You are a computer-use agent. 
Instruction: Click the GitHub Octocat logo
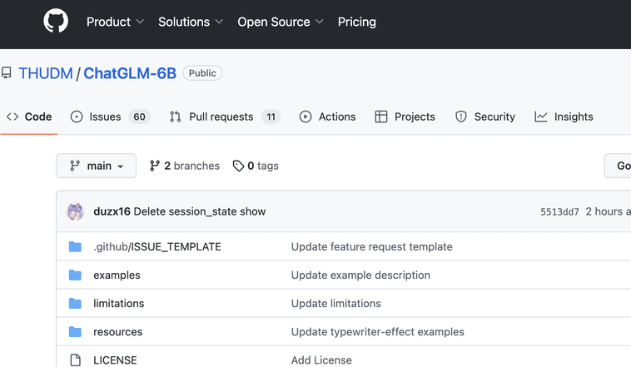56,22
